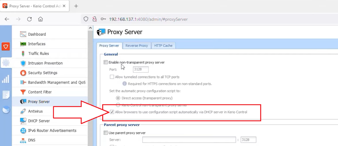Click the pie chart icon in left rail

coord(6,109)
